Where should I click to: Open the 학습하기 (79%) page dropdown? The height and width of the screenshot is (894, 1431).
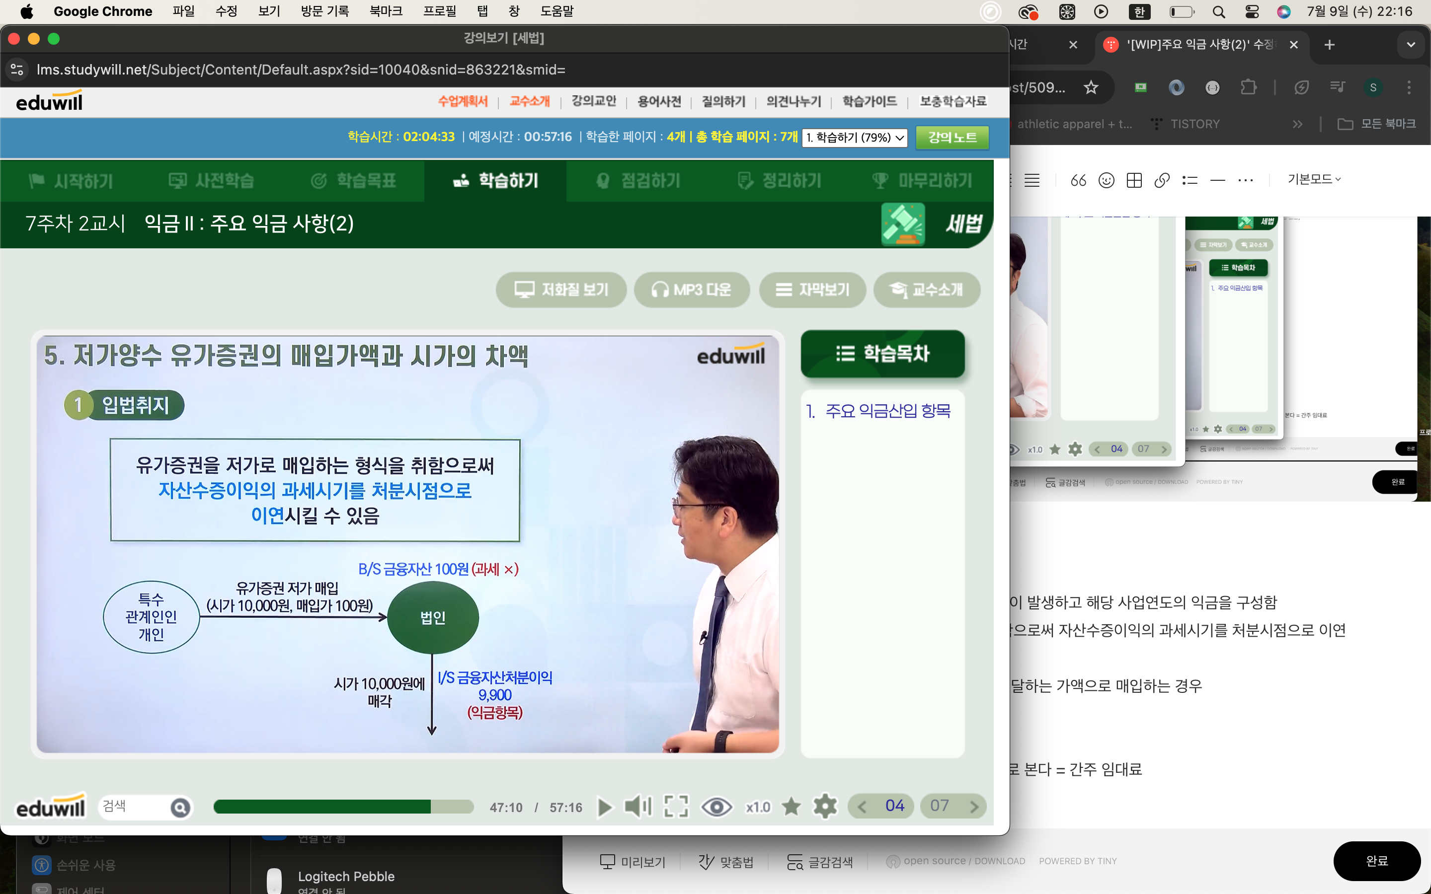click(855, 138)
